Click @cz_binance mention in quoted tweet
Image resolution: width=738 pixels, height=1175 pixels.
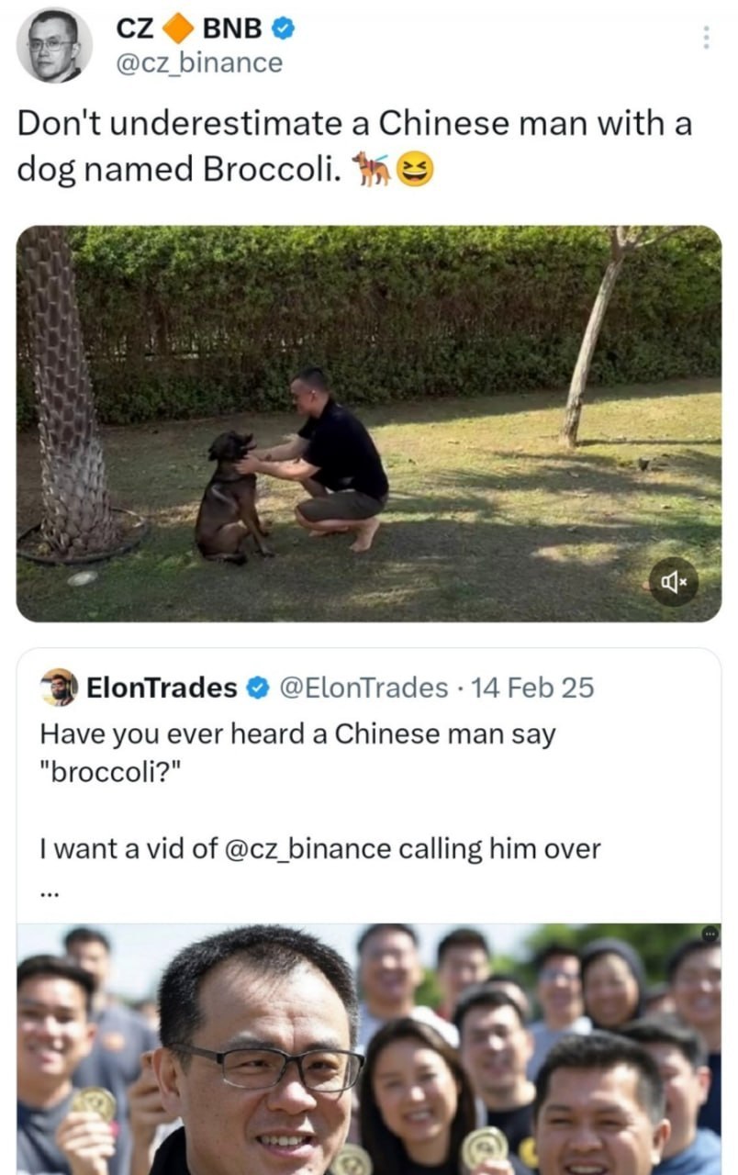307,848
